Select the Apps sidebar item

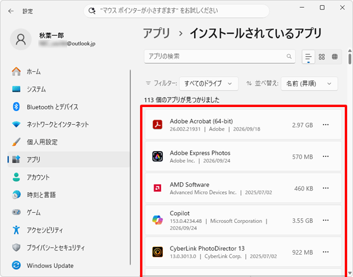tap(69, 159)
